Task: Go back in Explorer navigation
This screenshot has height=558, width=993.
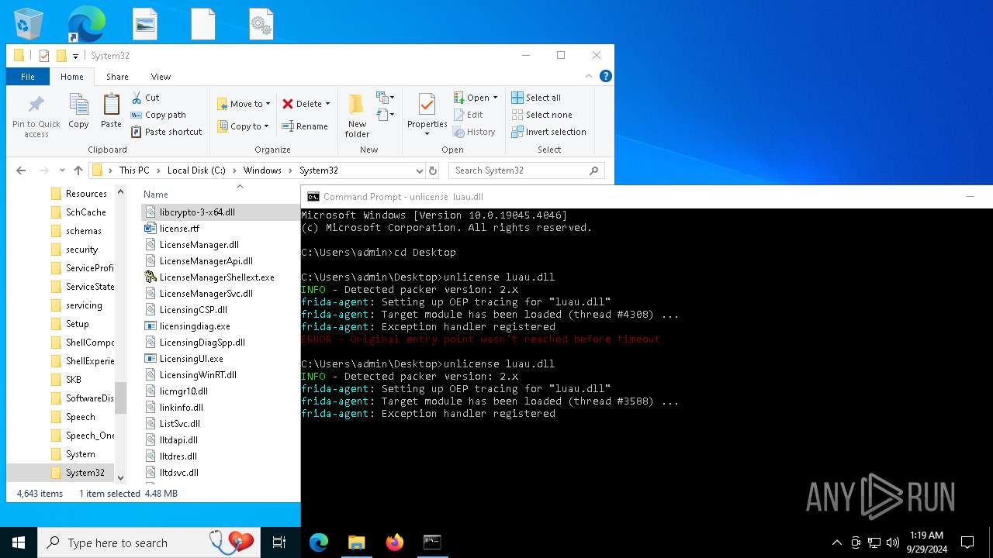Action: 21,170
